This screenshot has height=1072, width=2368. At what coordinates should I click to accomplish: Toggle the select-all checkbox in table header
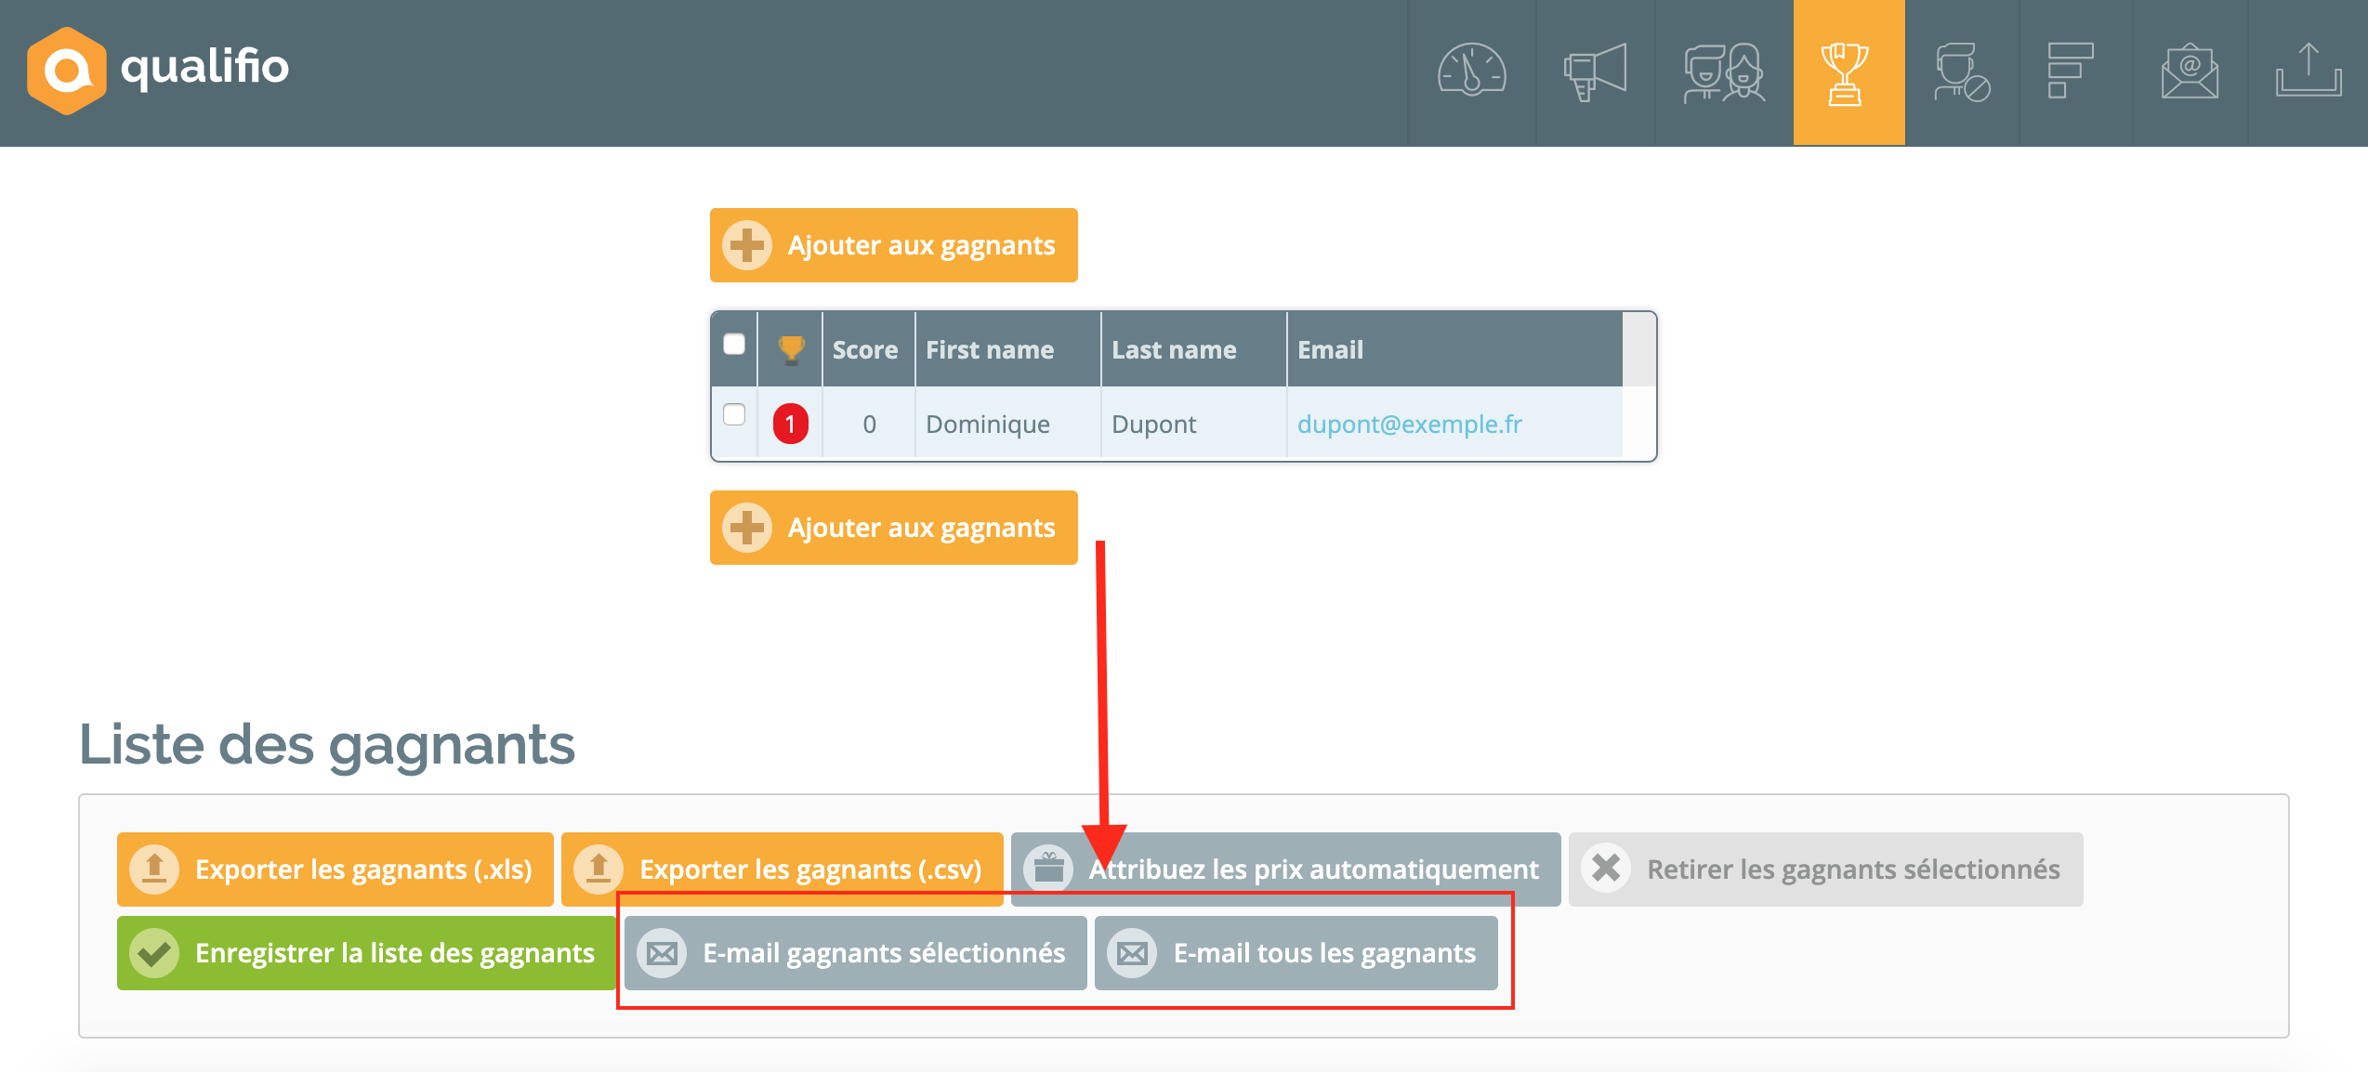tap(734, 344)
